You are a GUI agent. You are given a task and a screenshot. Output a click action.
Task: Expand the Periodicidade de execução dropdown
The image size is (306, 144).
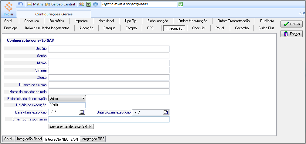tap(83, 98)
